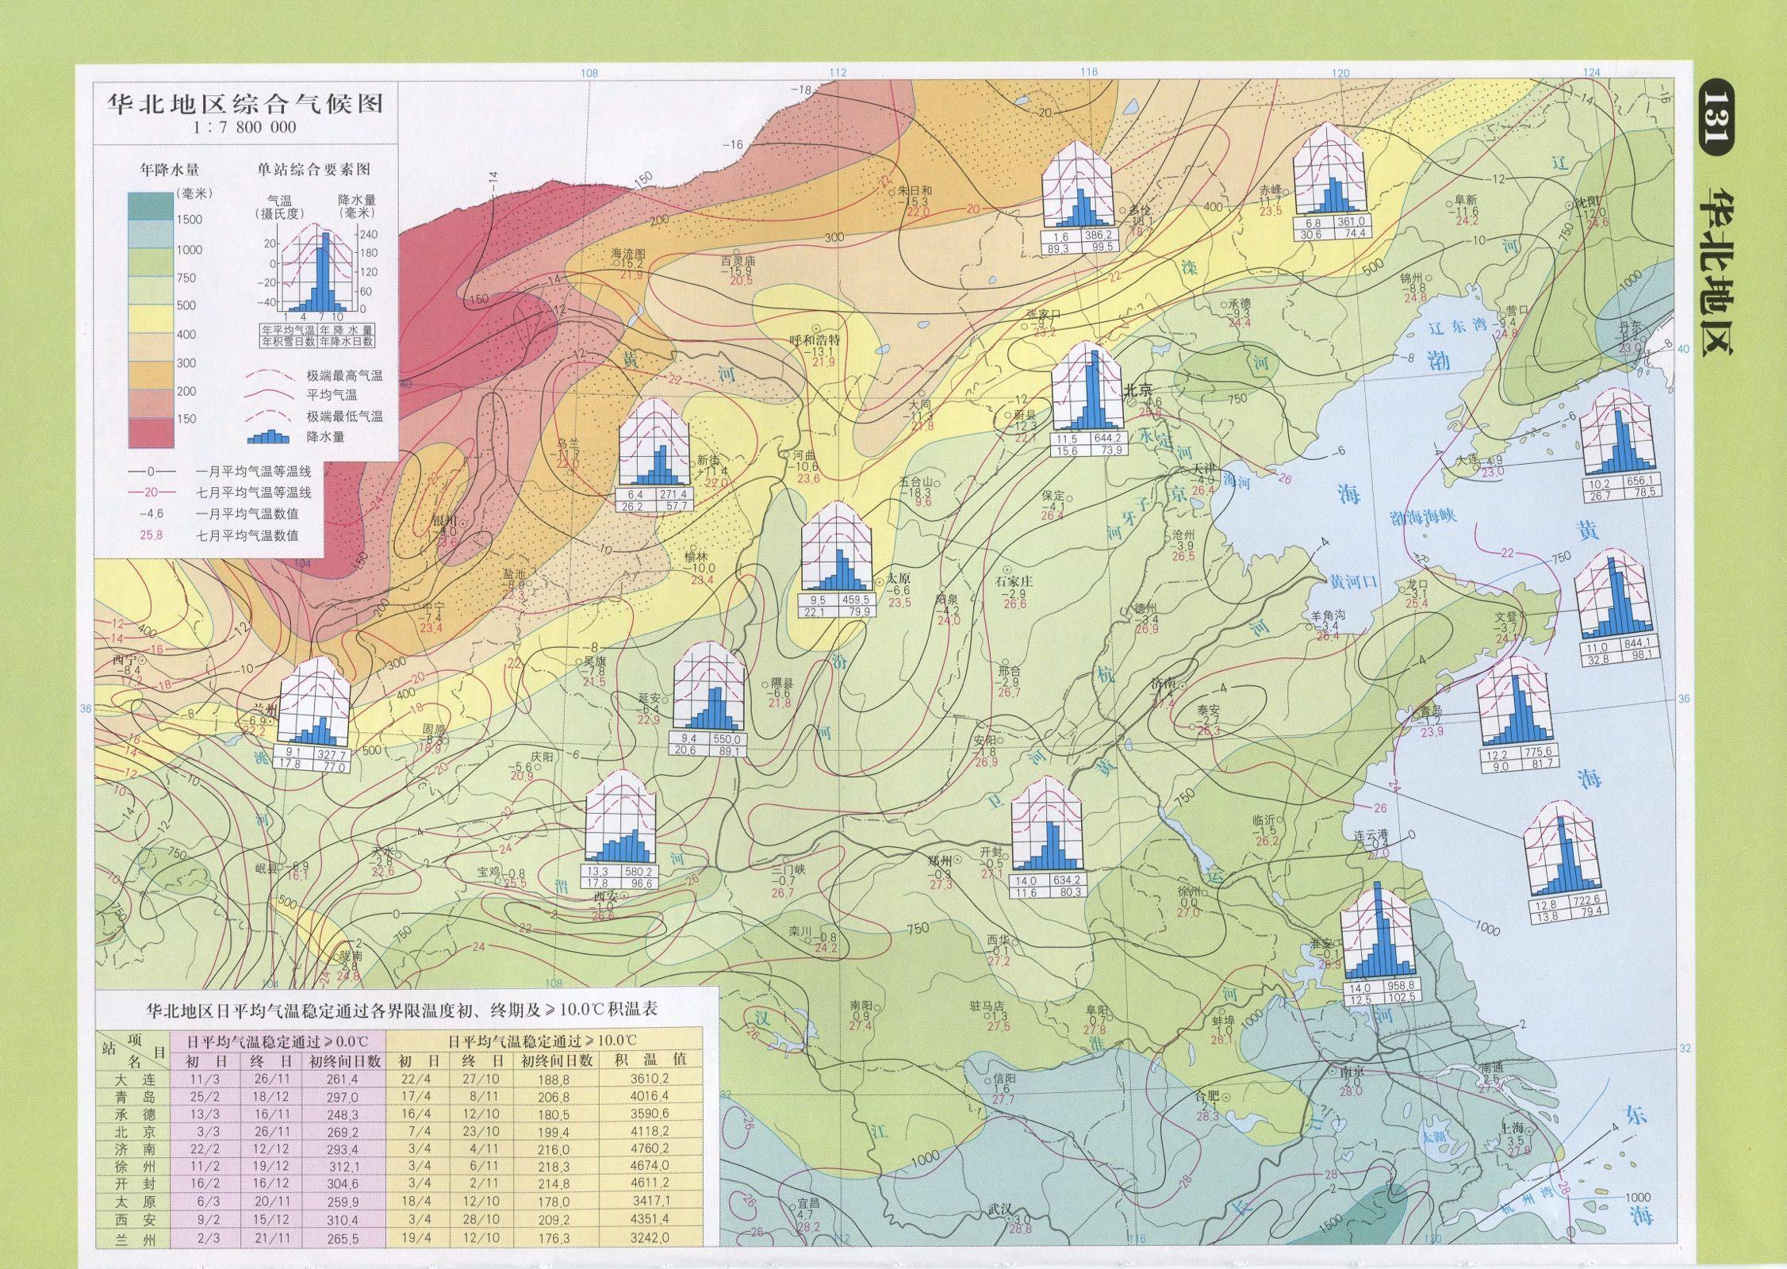Open the climate chart showing 580.2 above 西安
The height and width of the screenshot is (1269, 1787).
(x=620, y=830)
